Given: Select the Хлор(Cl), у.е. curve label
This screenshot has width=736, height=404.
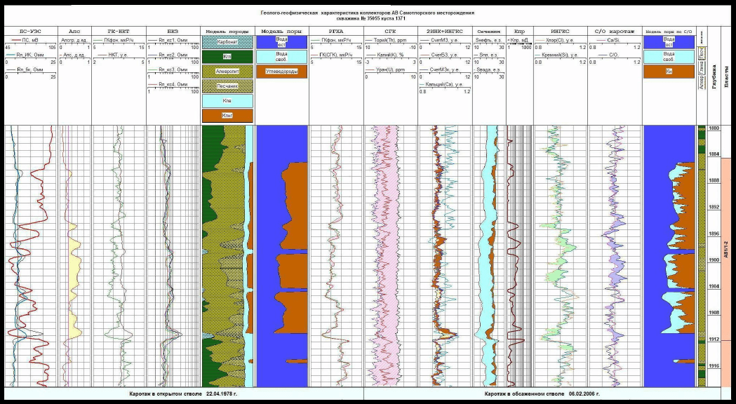Looking at the screenshot, I should point(560,41).
